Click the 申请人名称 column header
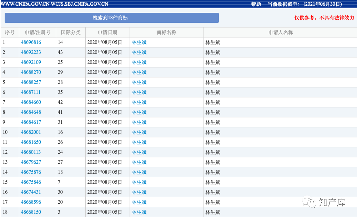This screenshot has height=218, width=357. pyautogui.click(x=280, y=32)
